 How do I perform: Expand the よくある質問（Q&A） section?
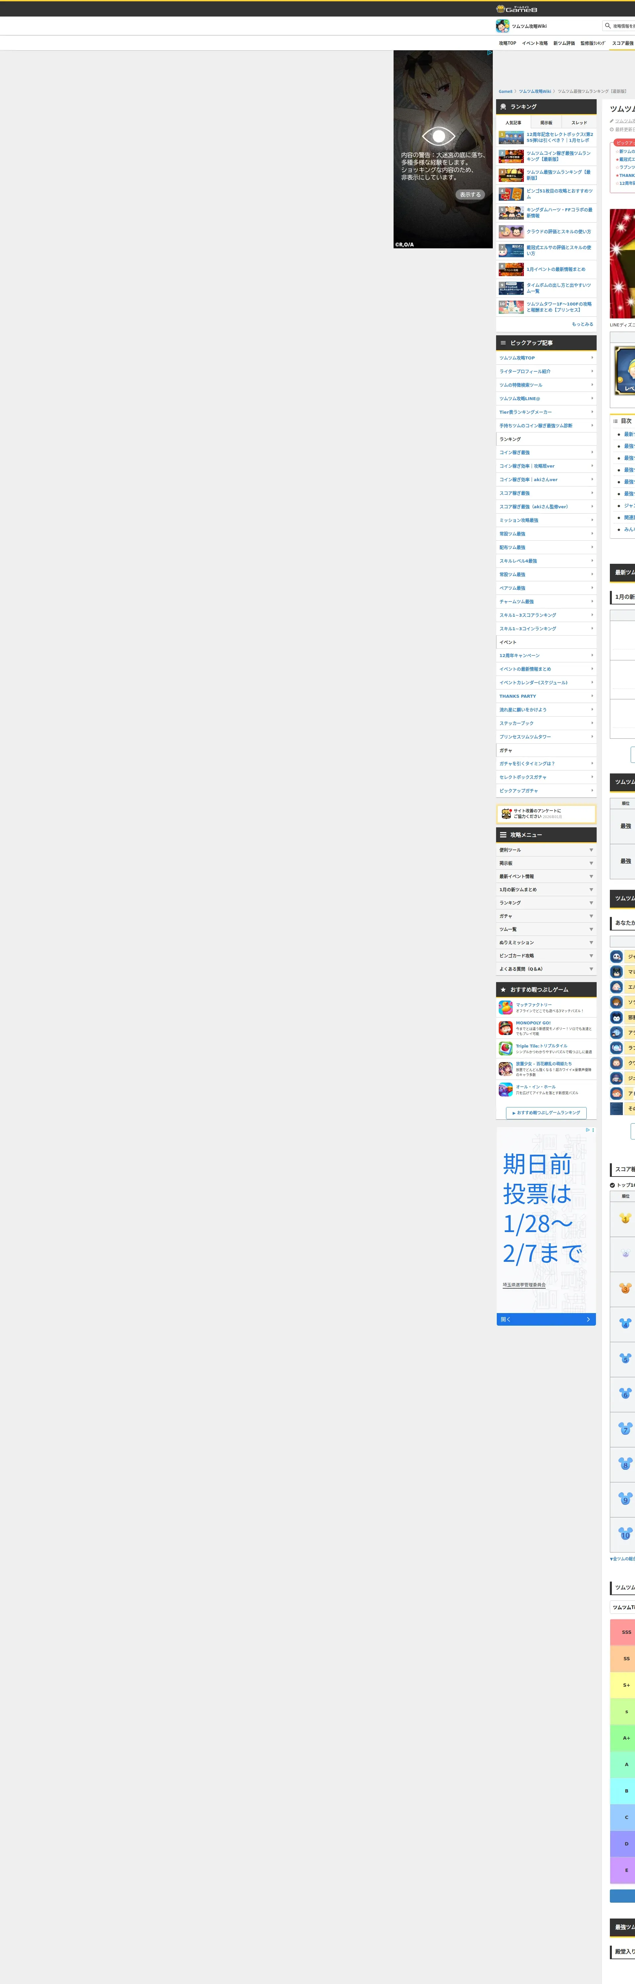click(x=546, y=969)
